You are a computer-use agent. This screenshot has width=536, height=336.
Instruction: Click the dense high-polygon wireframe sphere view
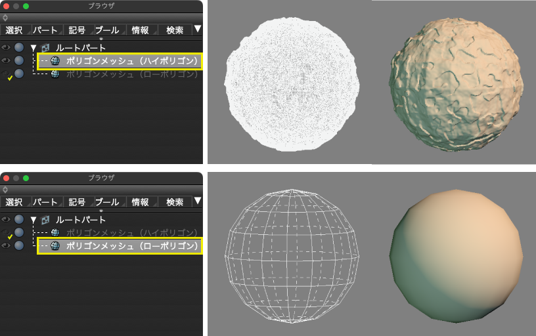[292, 84]
